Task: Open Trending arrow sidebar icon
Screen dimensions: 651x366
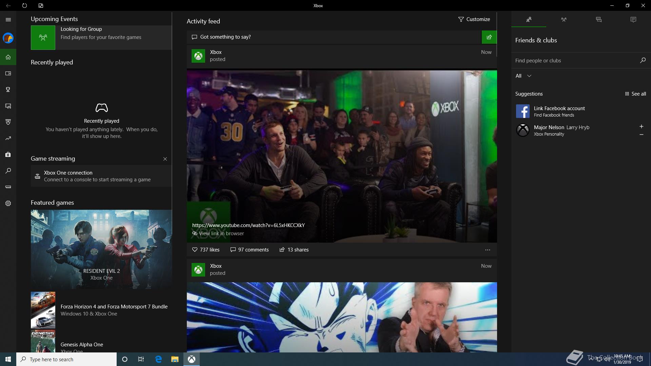Action: [x=8, y=138]
